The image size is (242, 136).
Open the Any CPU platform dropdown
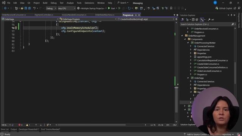pos(67,8)
